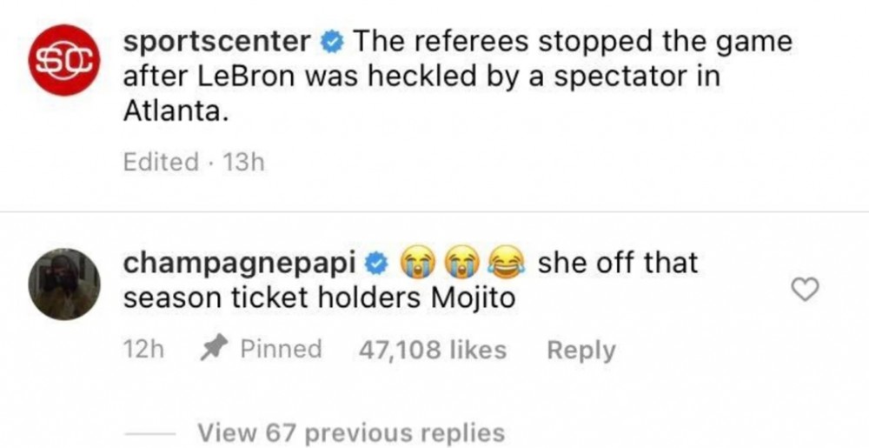This screenshot has height=448, width=869.
Task: Expand View 67 previous replies
Action: 351,432
